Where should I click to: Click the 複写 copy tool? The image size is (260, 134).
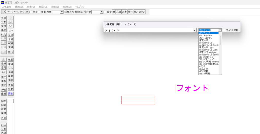pyautogui.click(x=10, y=85)
